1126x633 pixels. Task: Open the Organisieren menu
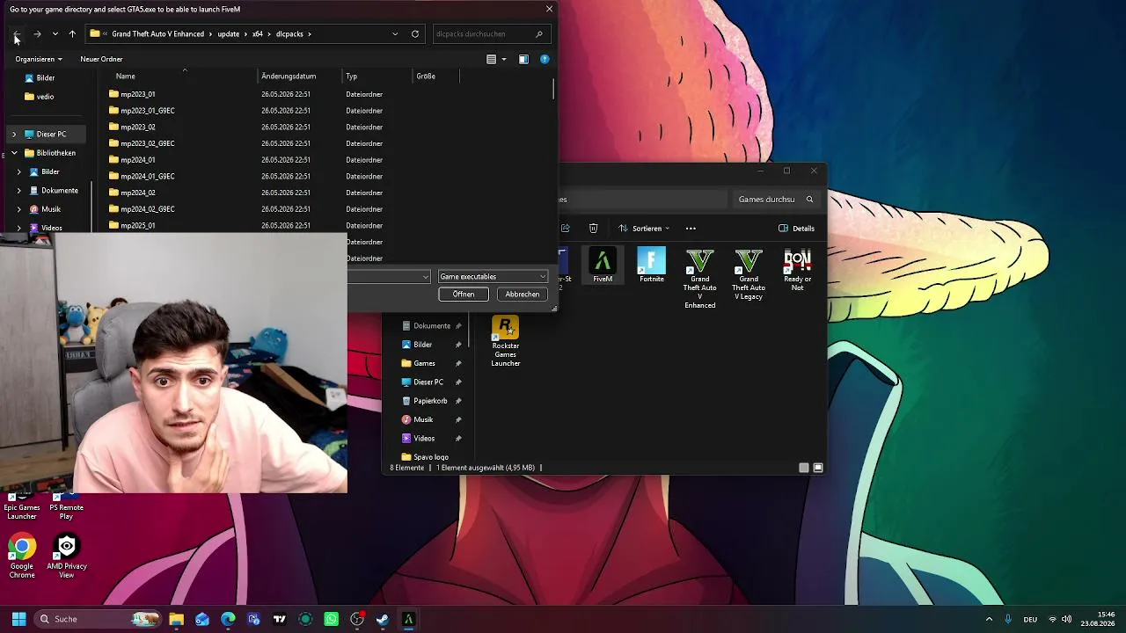39,59
